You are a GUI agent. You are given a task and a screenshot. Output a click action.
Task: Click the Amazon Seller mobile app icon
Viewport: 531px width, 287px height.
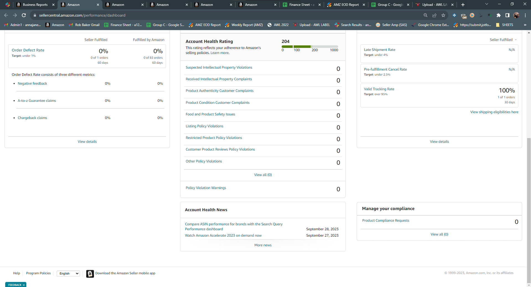[90, 273]
